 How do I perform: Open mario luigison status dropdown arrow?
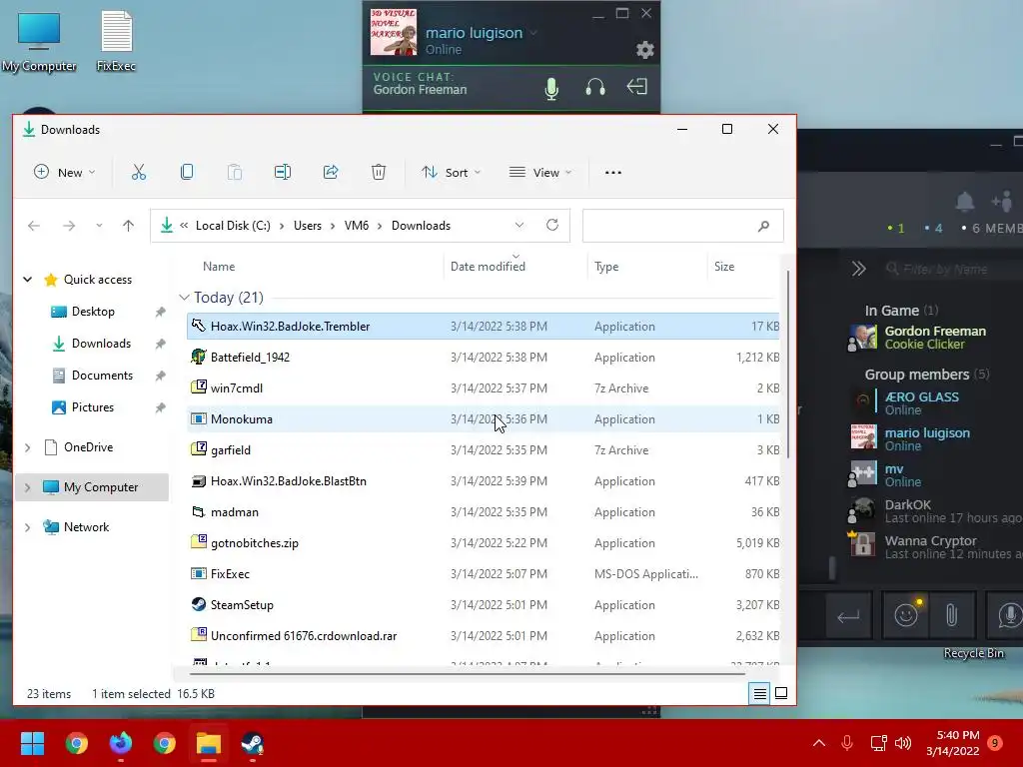click(533, 33)
